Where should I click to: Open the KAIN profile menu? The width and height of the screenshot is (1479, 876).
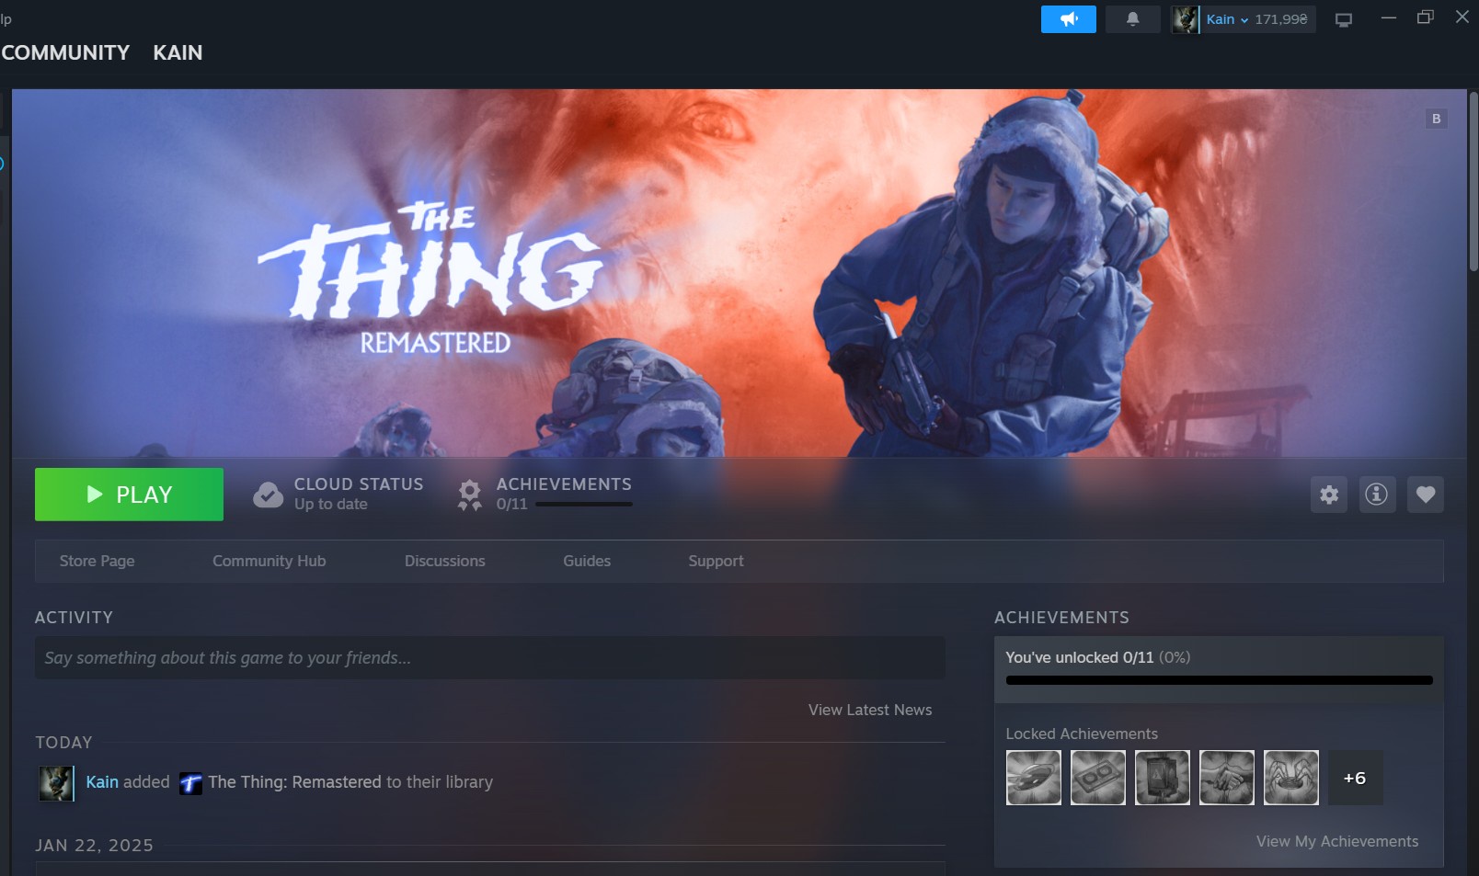(x=178, y=53)
